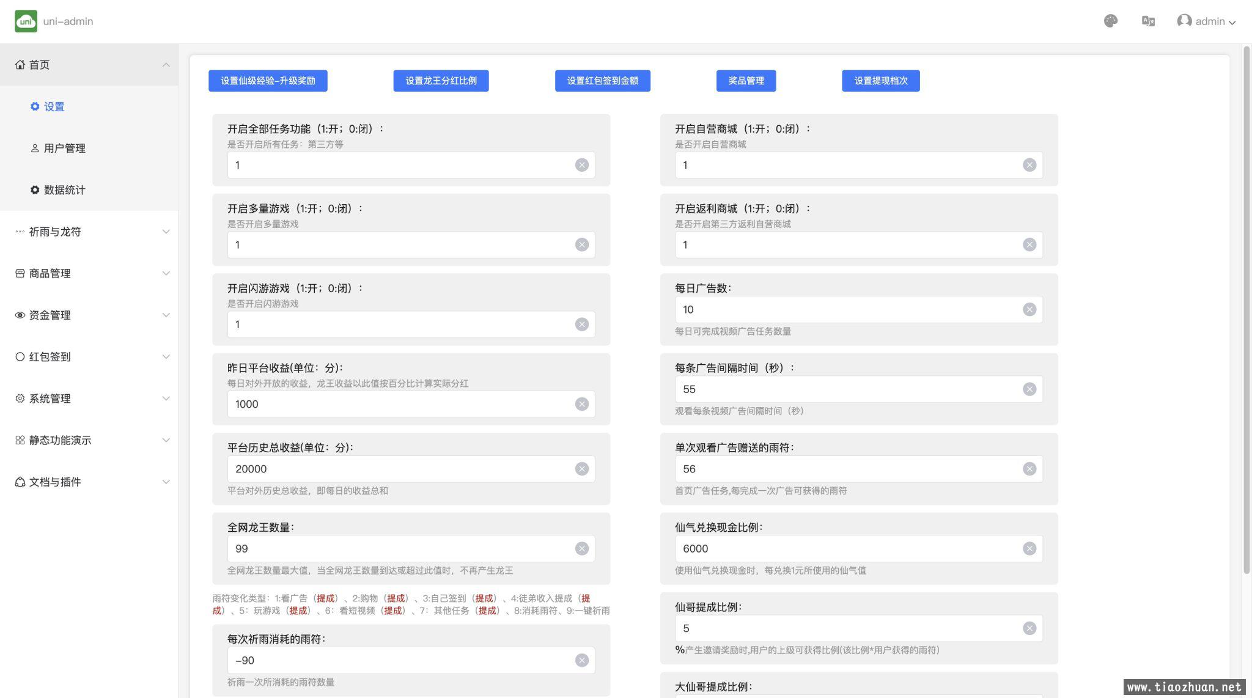
Task: Expand the 文档与插件 menu
Action: [89, 482]
